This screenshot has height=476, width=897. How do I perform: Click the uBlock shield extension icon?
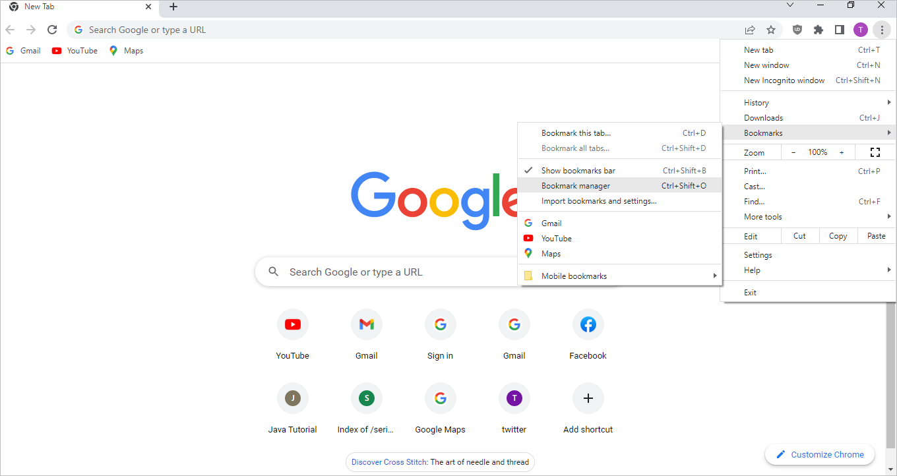click(x=797, y=30)
